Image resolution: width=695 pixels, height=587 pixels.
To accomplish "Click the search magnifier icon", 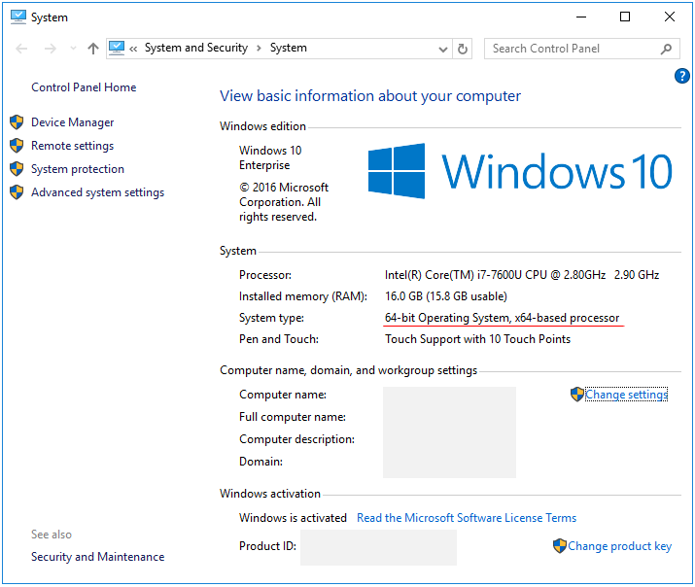I will coord(666,49).
